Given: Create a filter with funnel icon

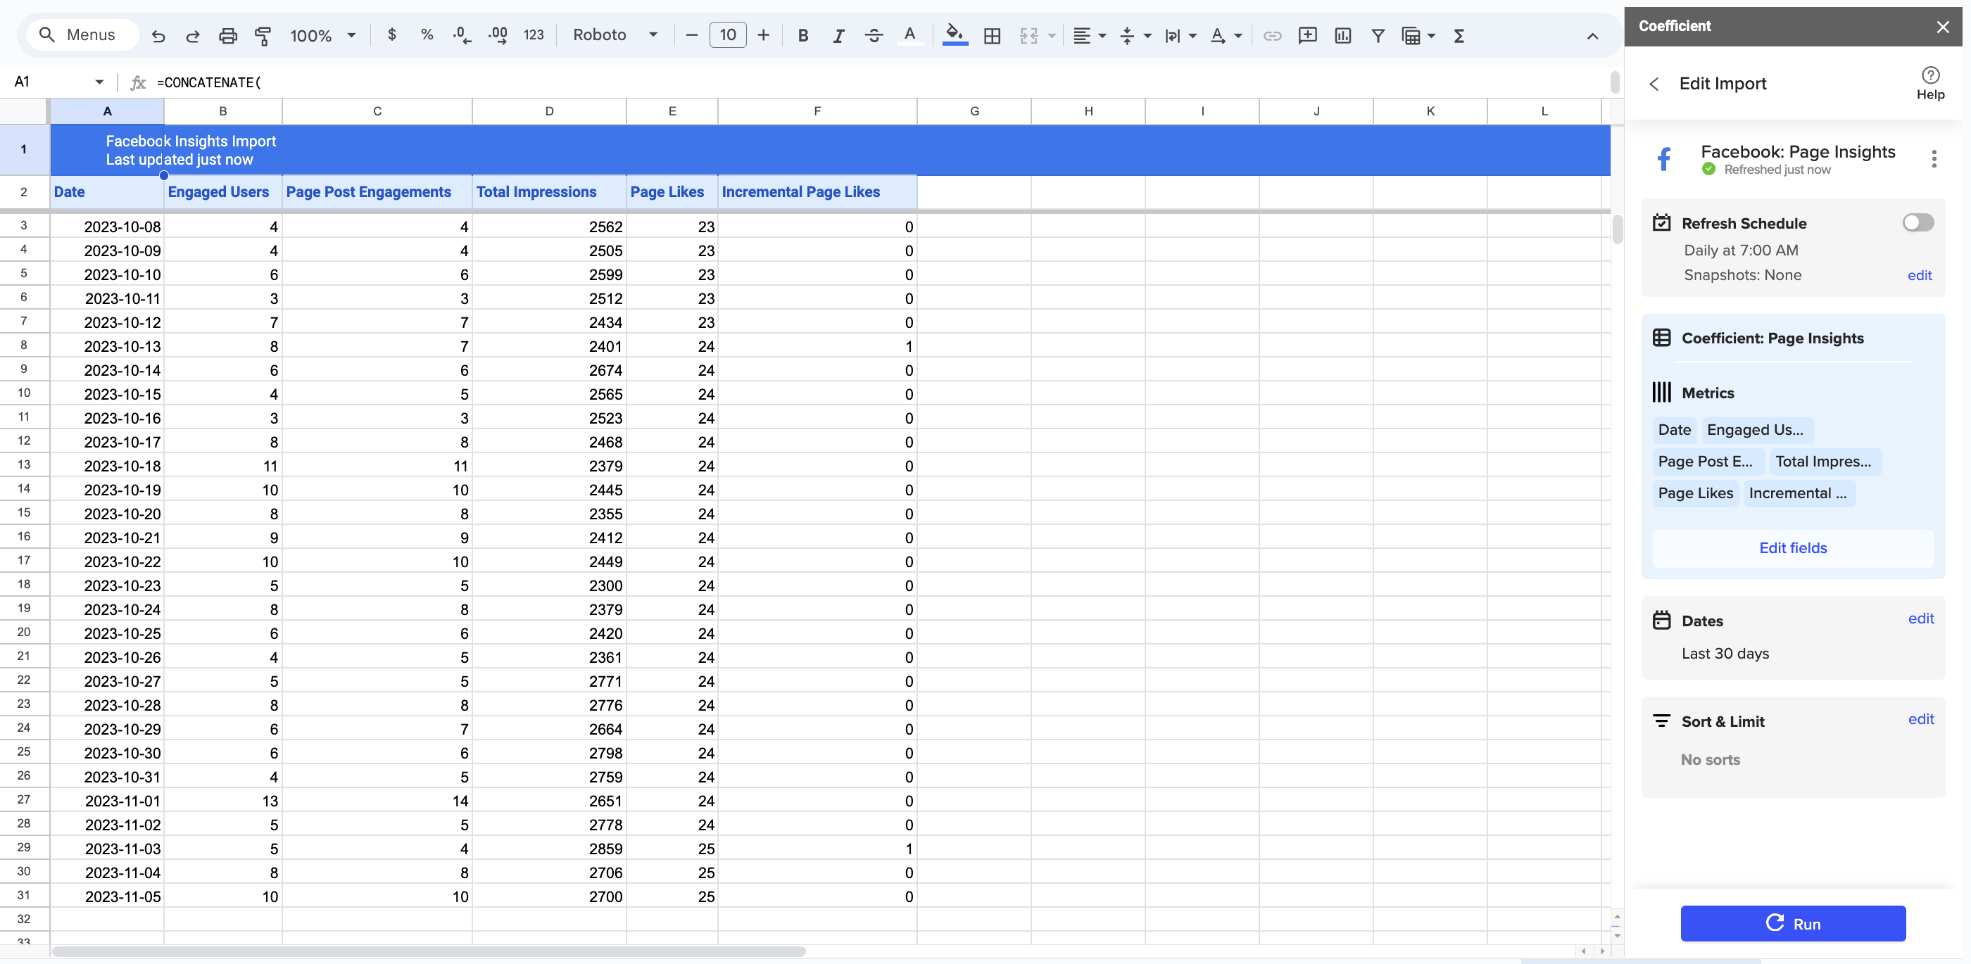Looking at the screenshot, I should click(1378, 35).
